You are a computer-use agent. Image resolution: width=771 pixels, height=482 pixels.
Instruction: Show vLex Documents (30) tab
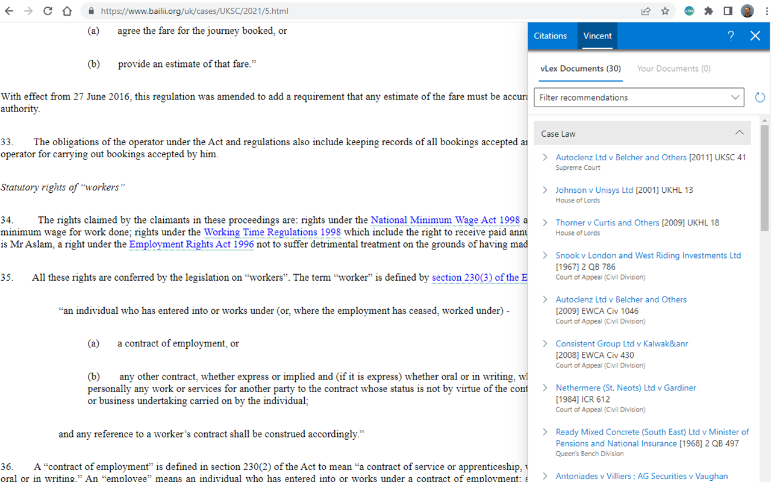point(581,69)
